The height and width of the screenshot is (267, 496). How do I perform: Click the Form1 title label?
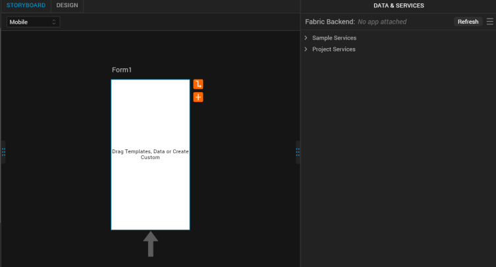click(x=122, y=70)
